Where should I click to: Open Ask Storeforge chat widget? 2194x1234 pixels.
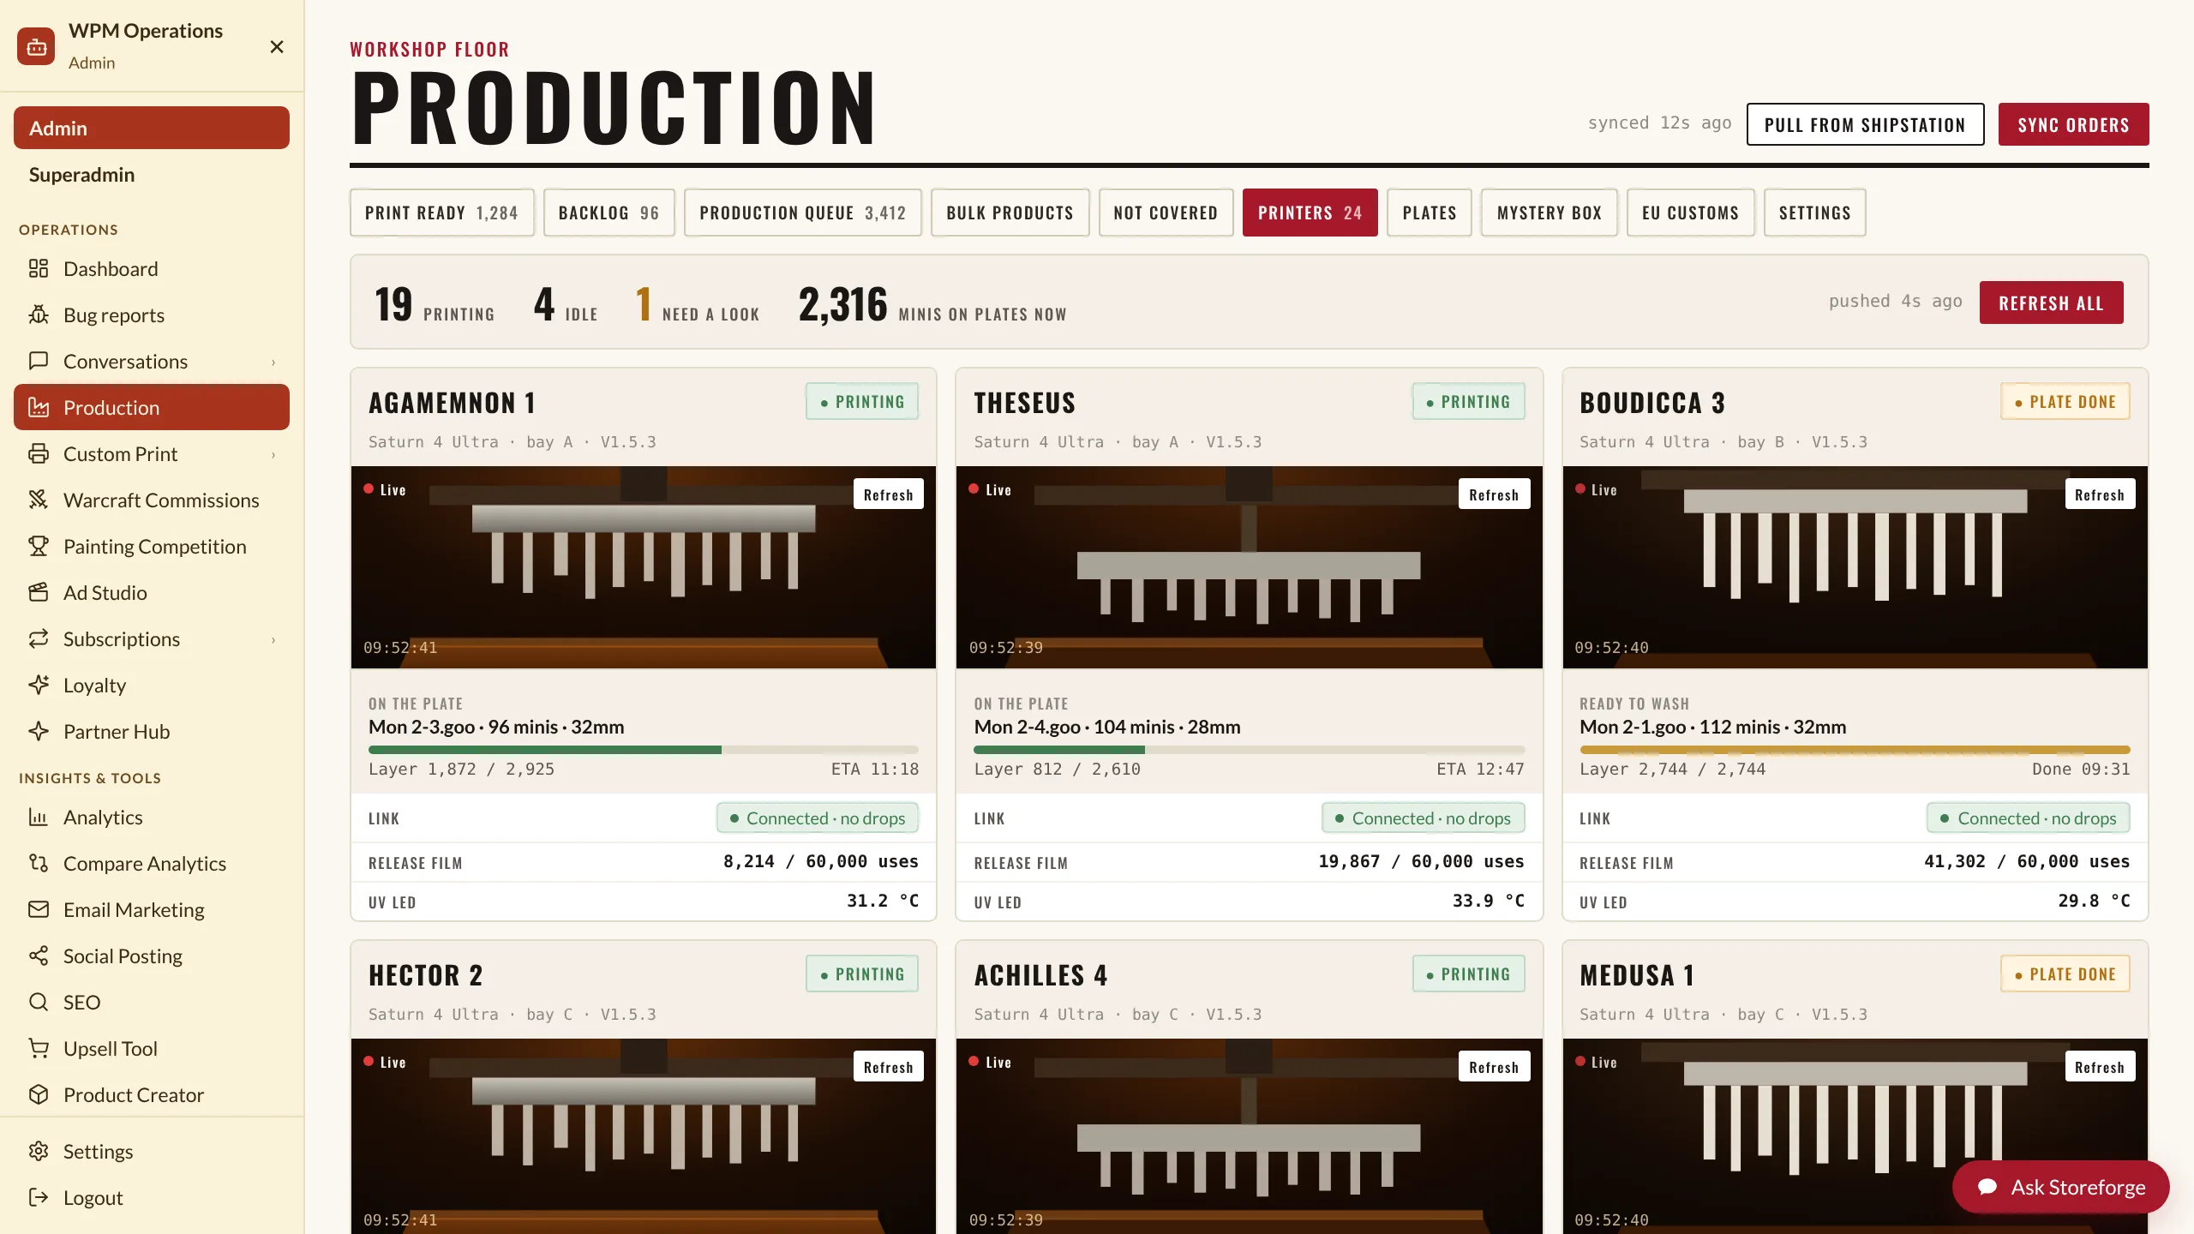[x=2060, y=1187]
